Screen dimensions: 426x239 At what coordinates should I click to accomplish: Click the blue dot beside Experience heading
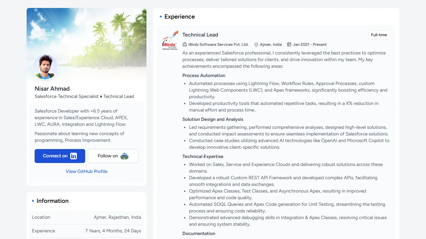160,17
